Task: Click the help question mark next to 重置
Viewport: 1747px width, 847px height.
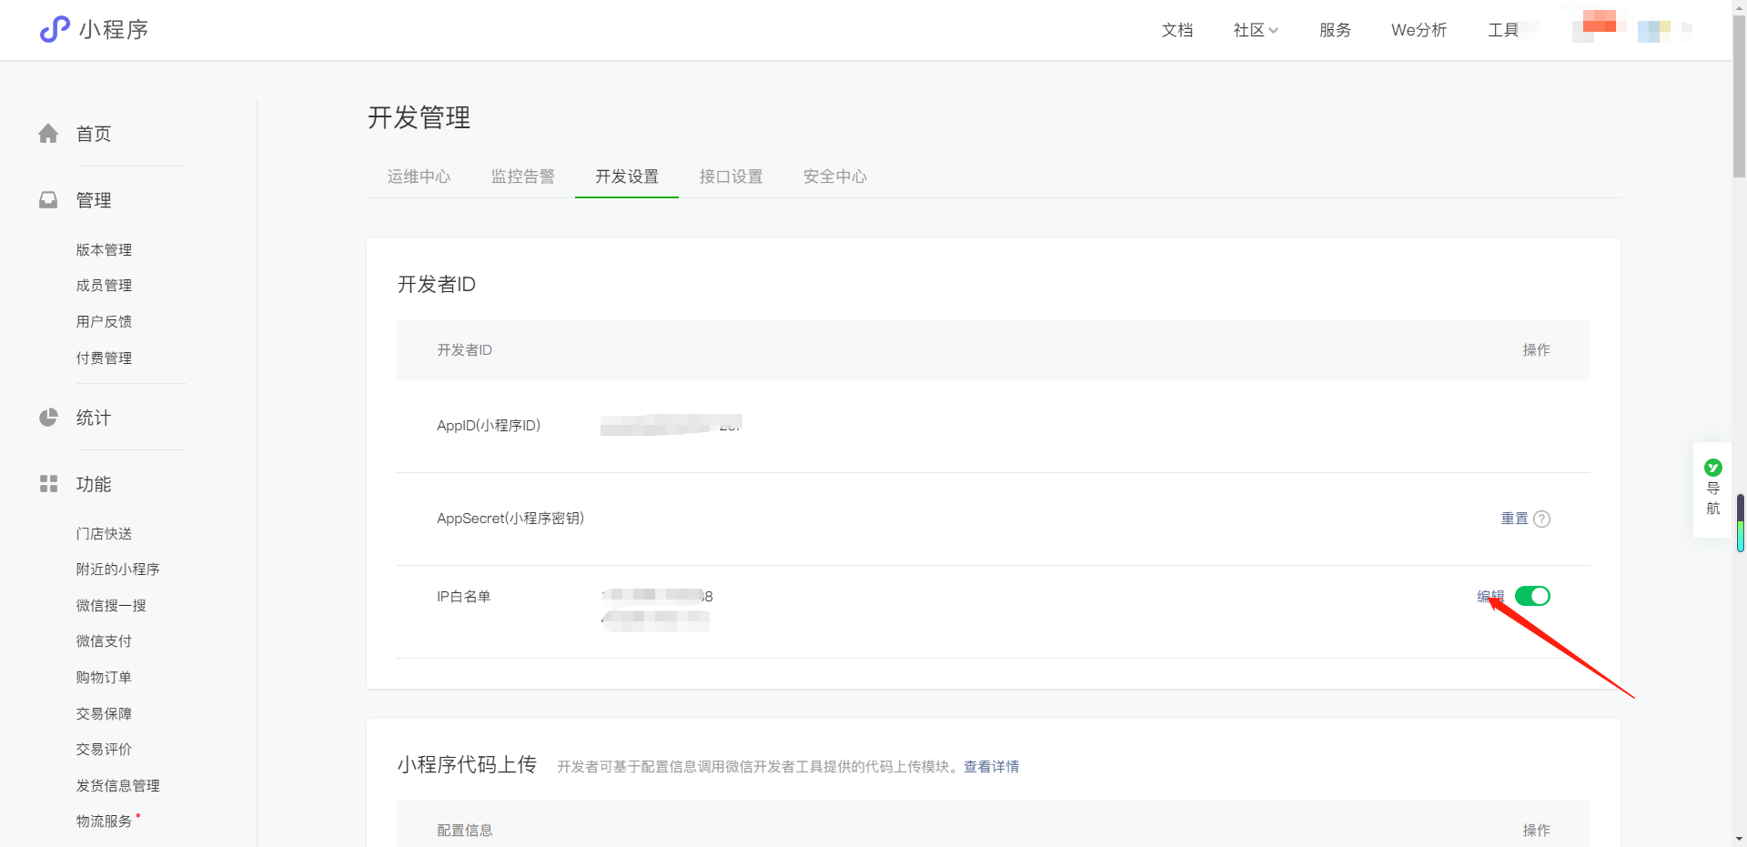Action: pyautogui.click(x=1541, y=519)
